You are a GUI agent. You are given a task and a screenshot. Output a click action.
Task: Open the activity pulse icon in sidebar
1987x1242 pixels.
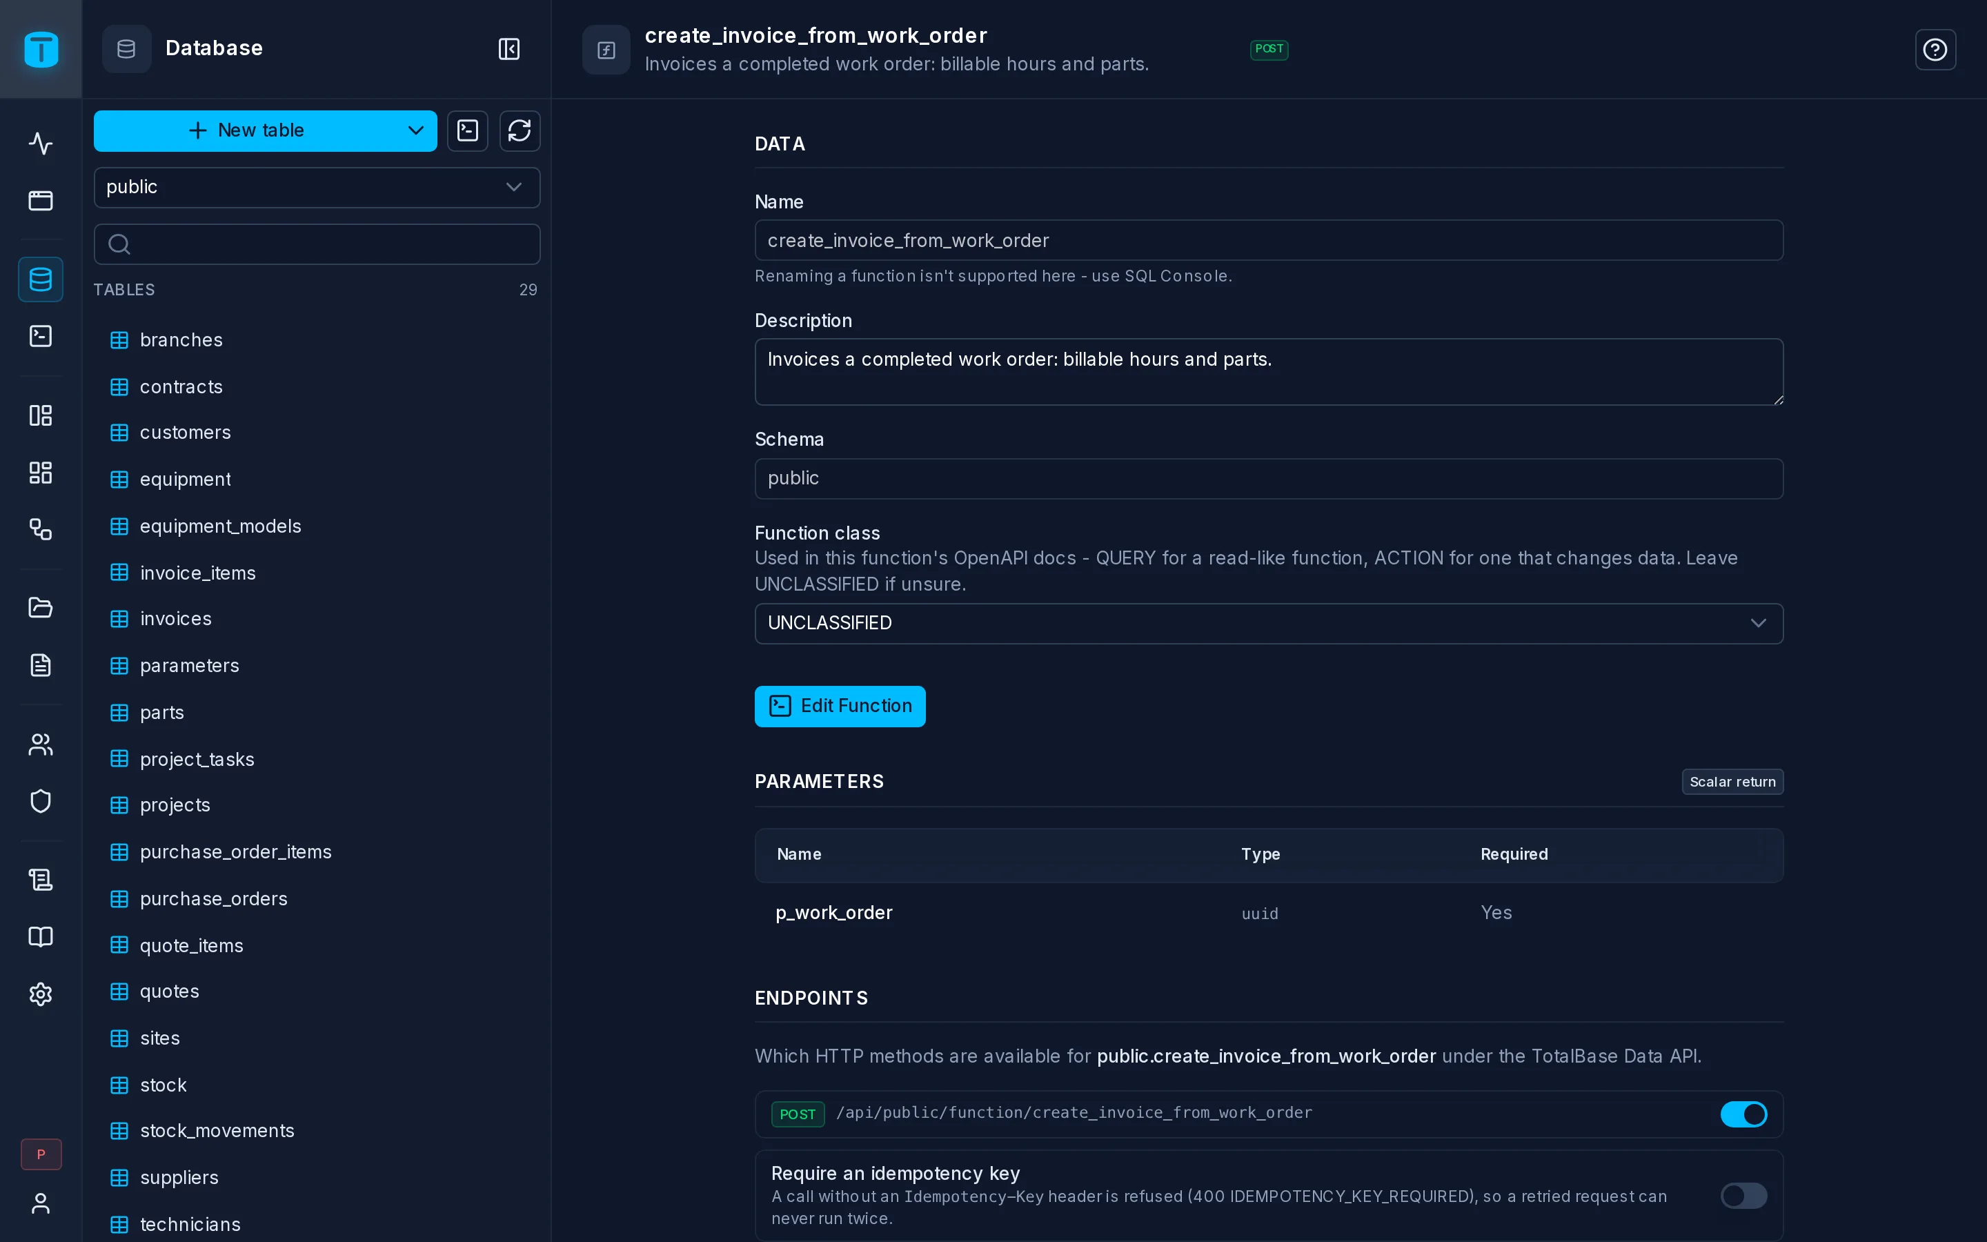click(40, 144)
